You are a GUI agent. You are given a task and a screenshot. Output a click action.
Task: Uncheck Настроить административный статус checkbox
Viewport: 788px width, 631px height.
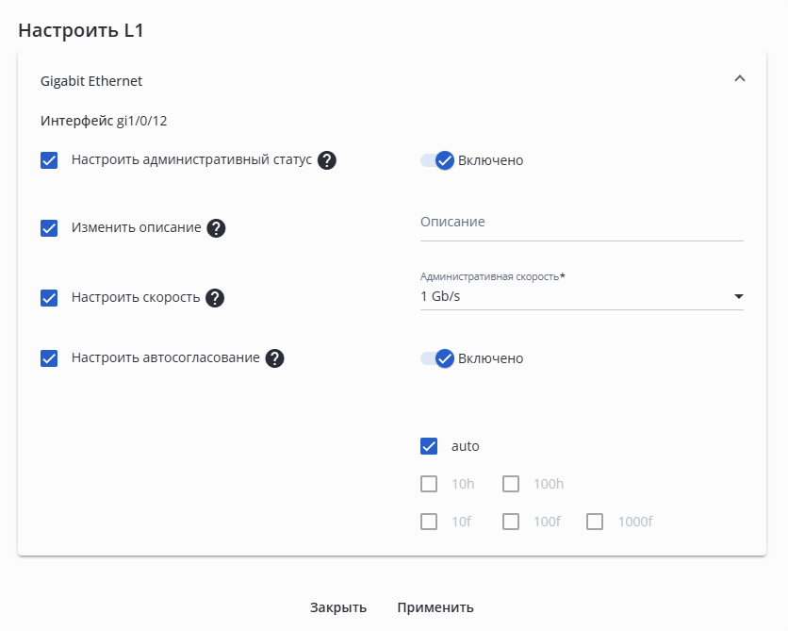(50, 160)
